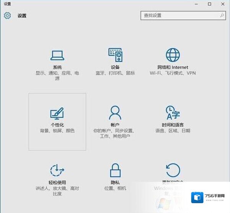Focus the 查找设置 search field
This screenshot has height=213, width=230.
[x=179, y=16]
